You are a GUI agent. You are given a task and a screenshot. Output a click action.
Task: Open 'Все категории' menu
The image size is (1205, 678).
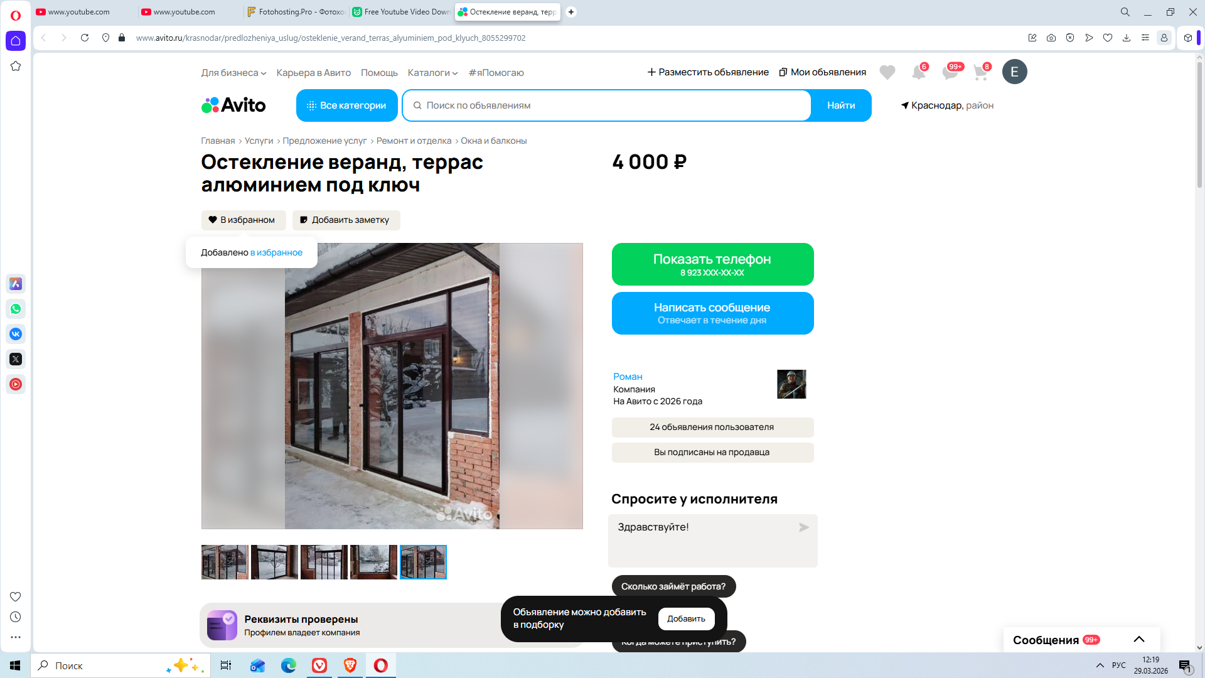click(x=346, y=105)
